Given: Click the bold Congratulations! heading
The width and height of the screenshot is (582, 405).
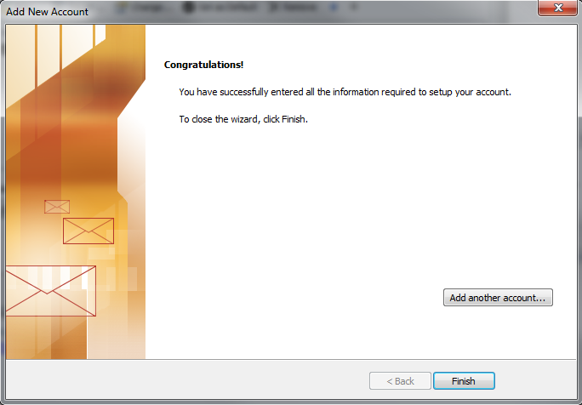Looking at the screenshot, I should (x=203, y=65).
